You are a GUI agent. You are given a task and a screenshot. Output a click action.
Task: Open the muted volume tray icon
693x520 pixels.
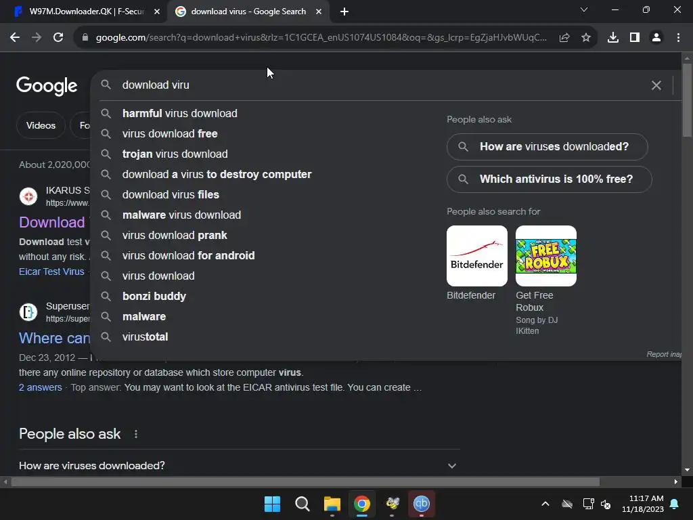click(606, 504)
